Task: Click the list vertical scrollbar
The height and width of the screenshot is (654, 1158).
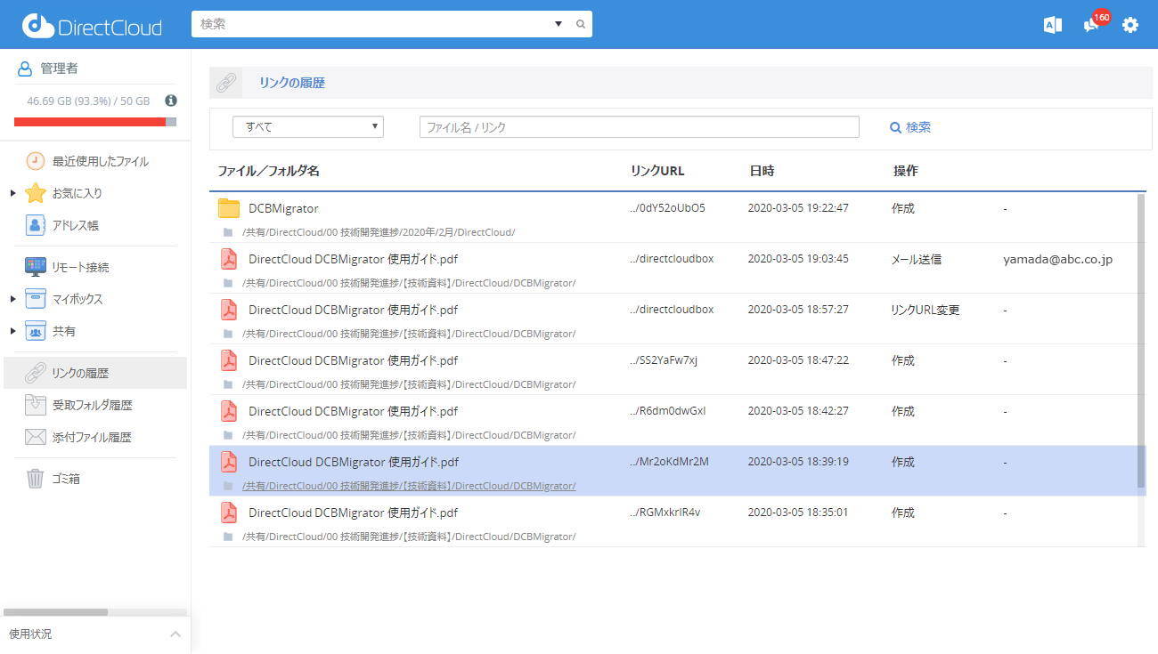Action: 1142,341
